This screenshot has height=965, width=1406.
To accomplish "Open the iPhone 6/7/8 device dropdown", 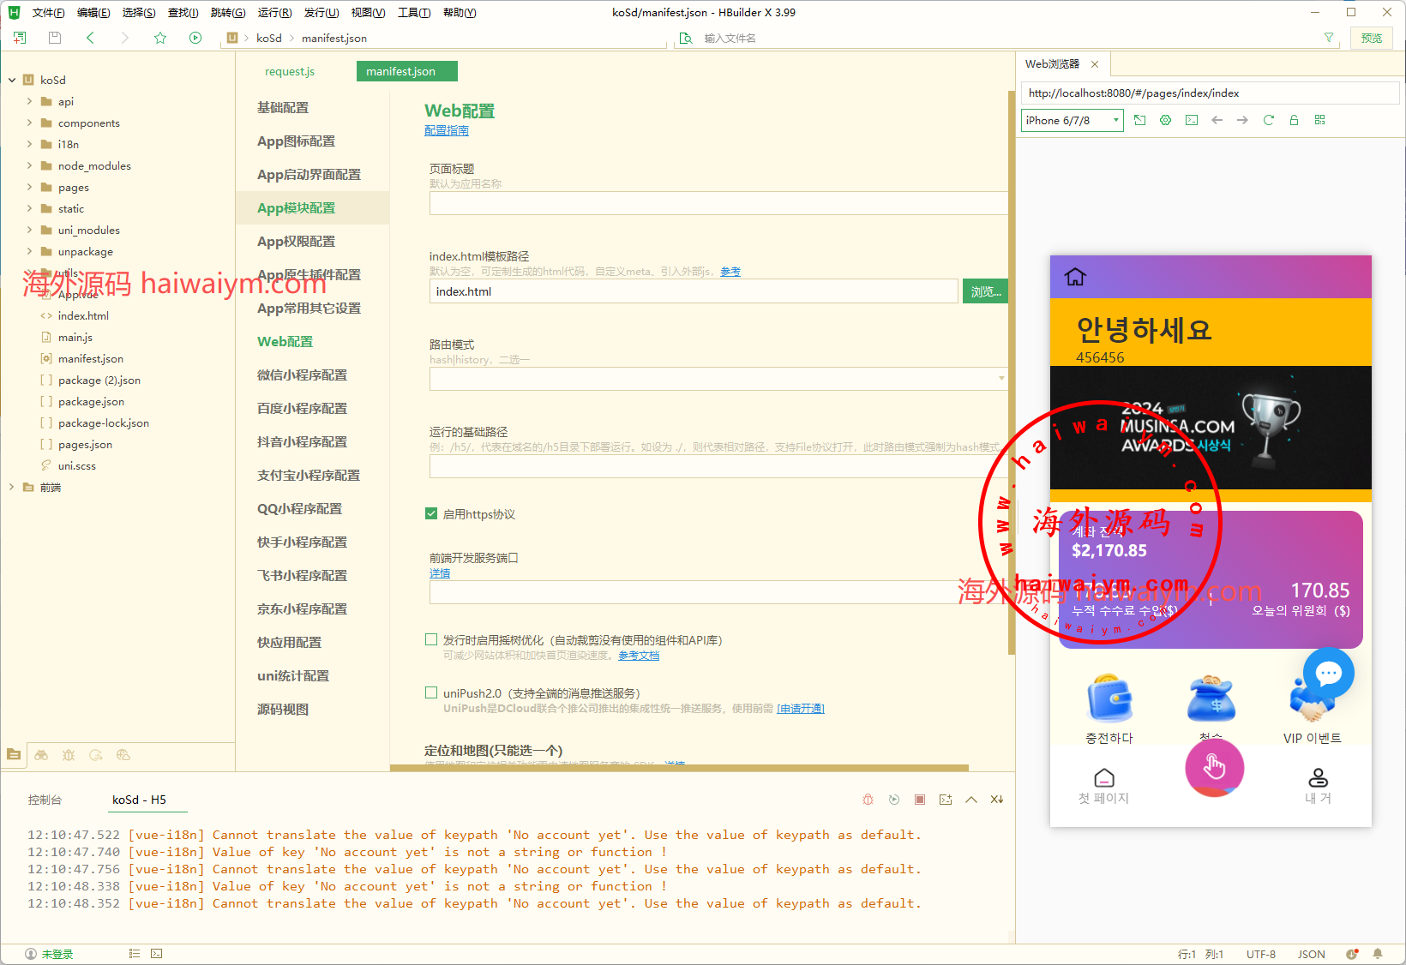I will (x=1072, y=120).
